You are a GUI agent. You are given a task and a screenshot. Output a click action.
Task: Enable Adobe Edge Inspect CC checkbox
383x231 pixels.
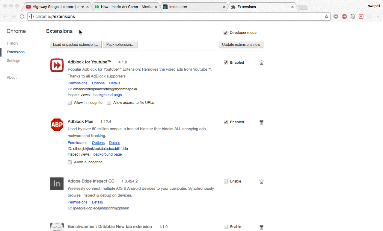(x=226, y=181)
